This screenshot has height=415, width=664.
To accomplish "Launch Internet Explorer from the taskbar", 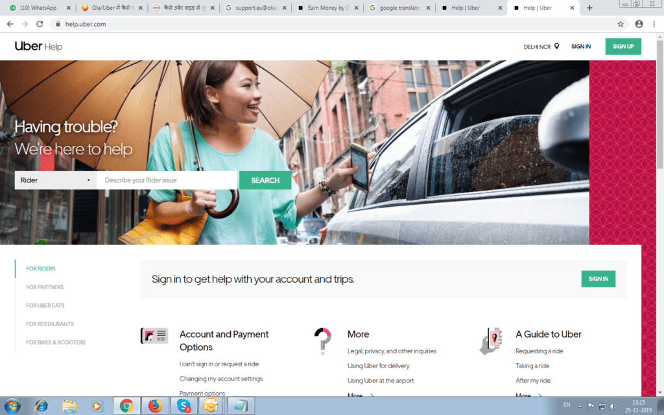I will click(41, 406).
